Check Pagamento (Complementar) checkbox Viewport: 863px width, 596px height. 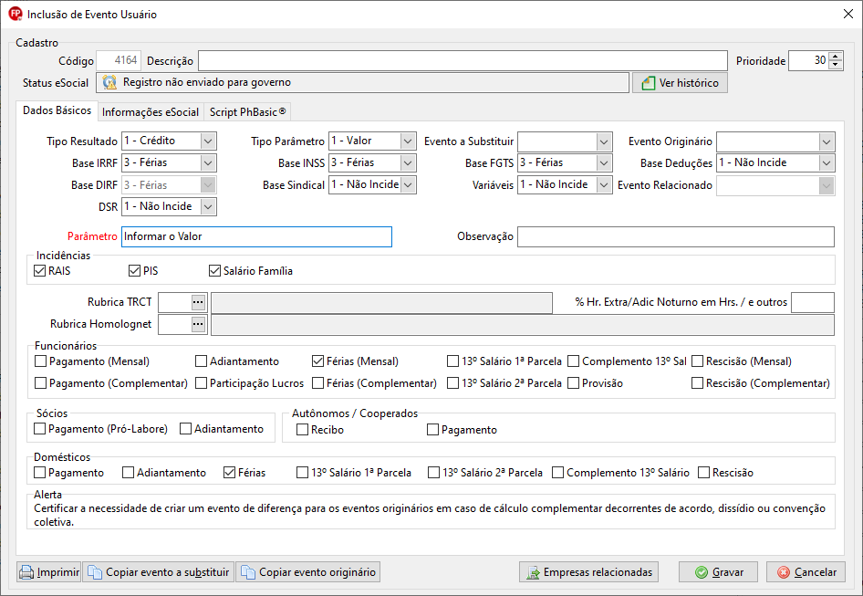coord(40,382)
